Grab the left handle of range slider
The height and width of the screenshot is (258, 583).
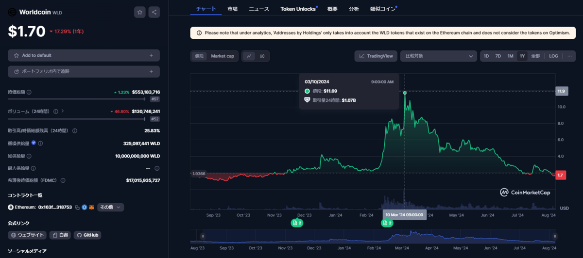(x=203, y=236)
